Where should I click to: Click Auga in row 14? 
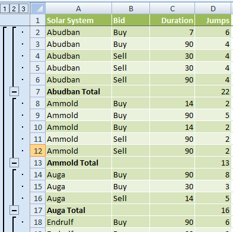click(x=79, y=174)
